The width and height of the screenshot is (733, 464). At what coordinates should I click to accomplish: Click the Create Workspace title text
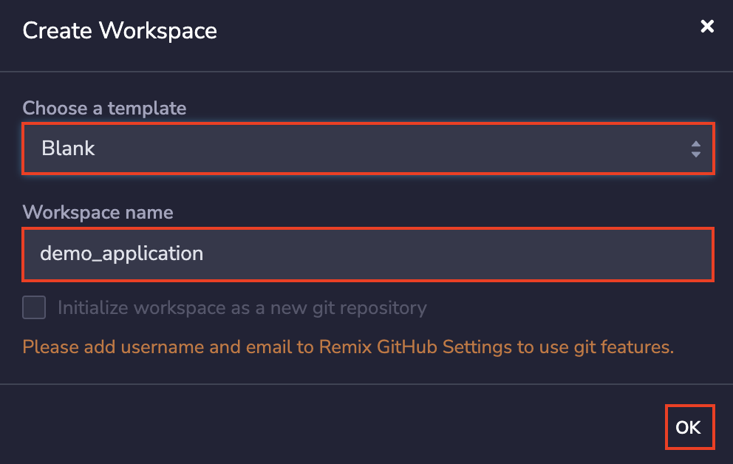pos(120,30)
